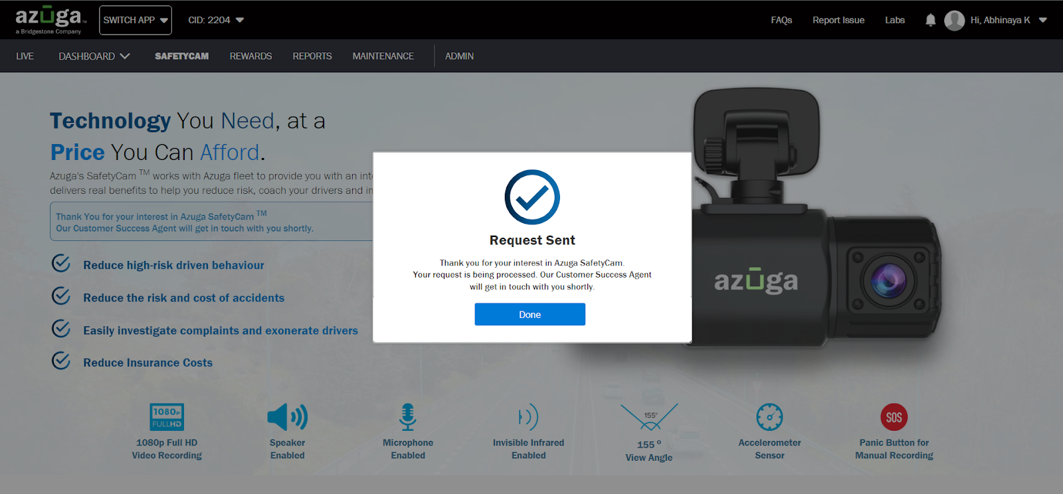Click the 155° View Angle icon
1063x494 pixels.
pyautogui.click(x=649, y=417)
